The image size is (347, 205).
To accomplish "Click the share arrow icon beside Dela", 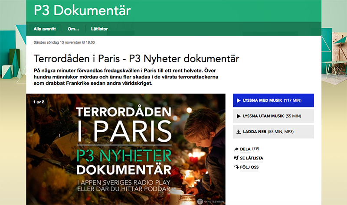I will point(236,149).
